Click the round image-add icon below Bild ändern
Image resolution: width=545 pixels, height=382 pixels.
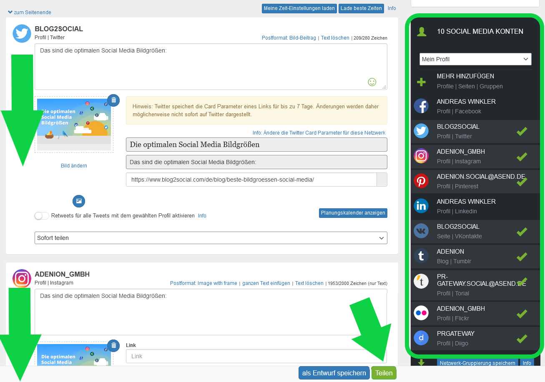79,201
